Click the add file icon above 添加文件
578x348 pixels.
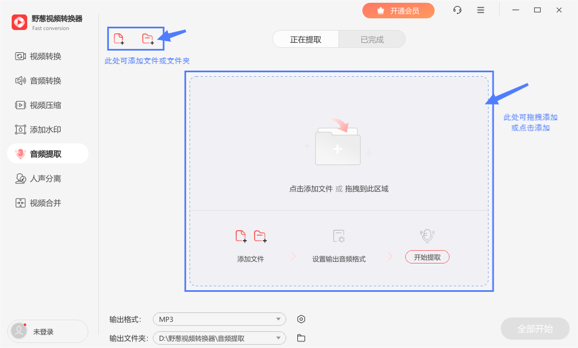[x=241, y=236]
